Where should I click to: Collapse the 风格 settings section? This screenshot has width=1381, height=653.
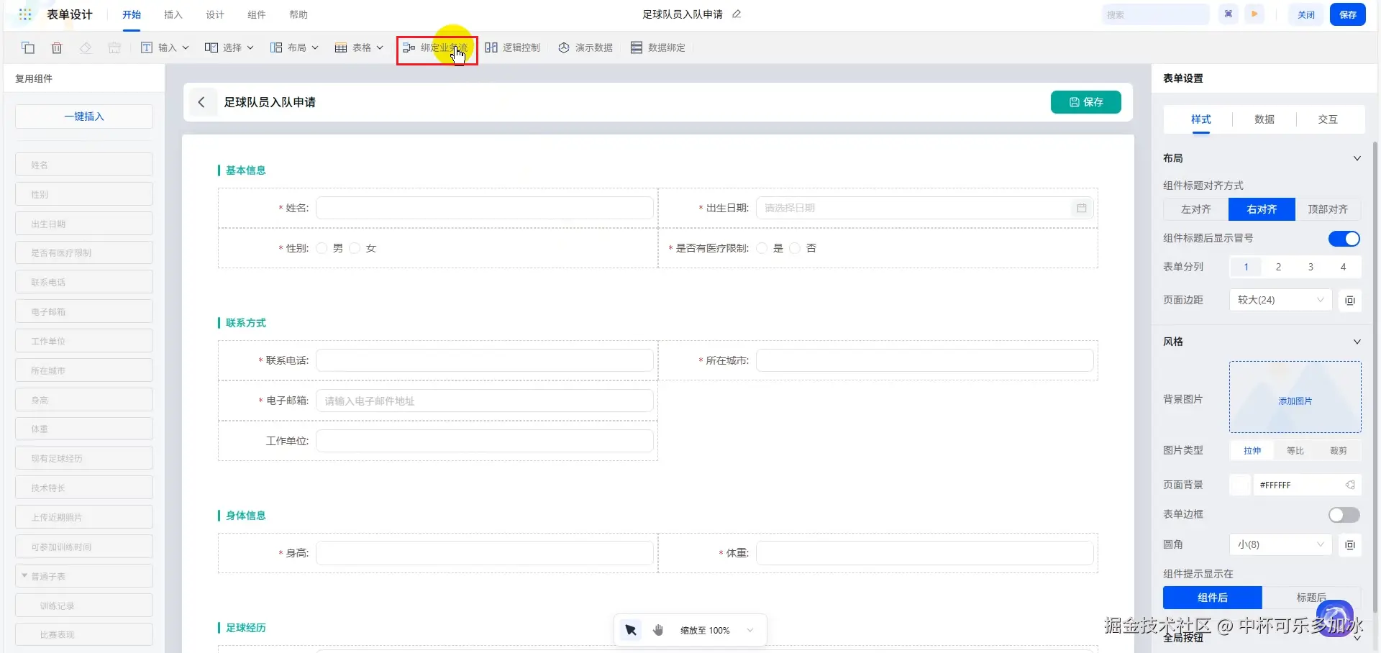click(x=1357, y=342)
